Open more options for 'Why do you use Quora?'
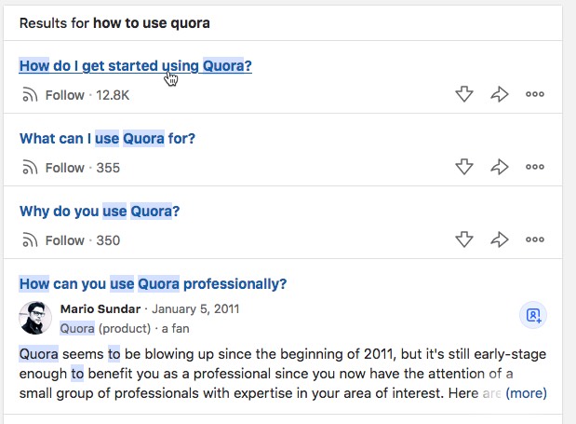The width and height of the screenshot is (576, 424). pyautogui.click(x=535, y=239)
